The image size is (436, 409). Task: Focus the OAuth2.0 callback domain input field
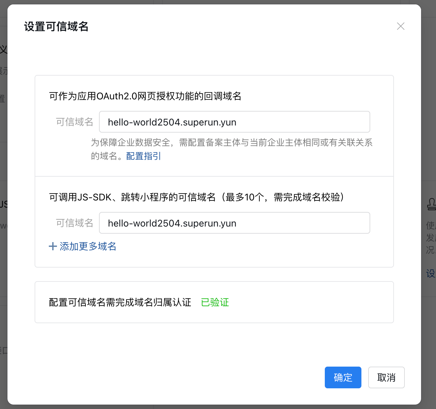coord(234,122)
